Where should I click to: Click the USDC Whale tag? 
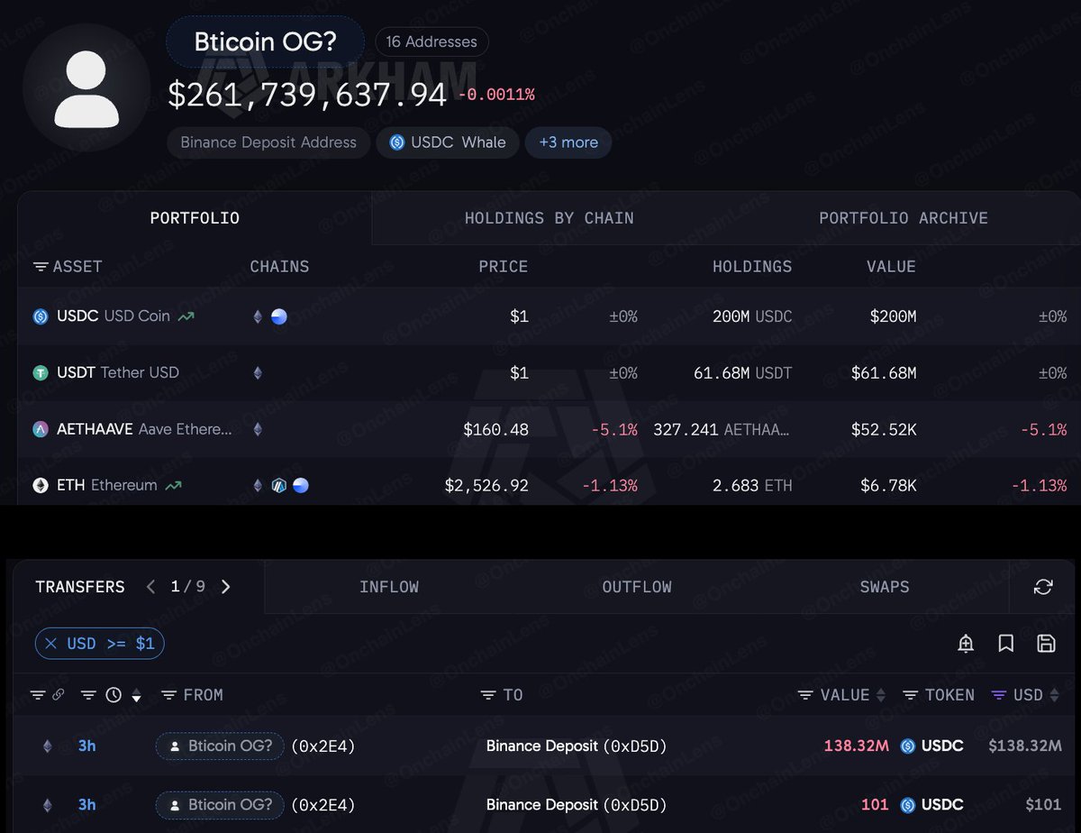coord(448,142)
